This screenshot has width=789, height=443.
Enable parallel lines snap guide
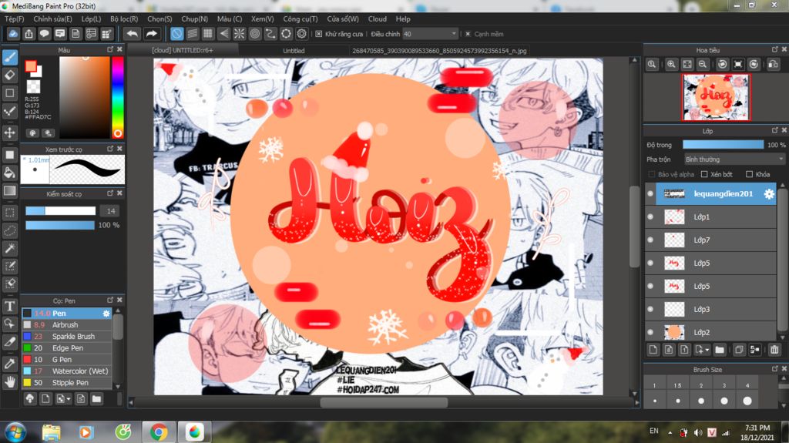click(x=192, y=34)
